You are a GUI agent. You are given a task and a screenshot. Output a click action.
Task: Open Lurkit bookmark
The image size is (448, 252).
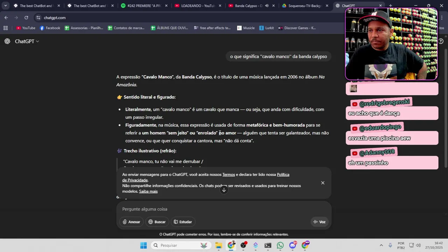267,28
